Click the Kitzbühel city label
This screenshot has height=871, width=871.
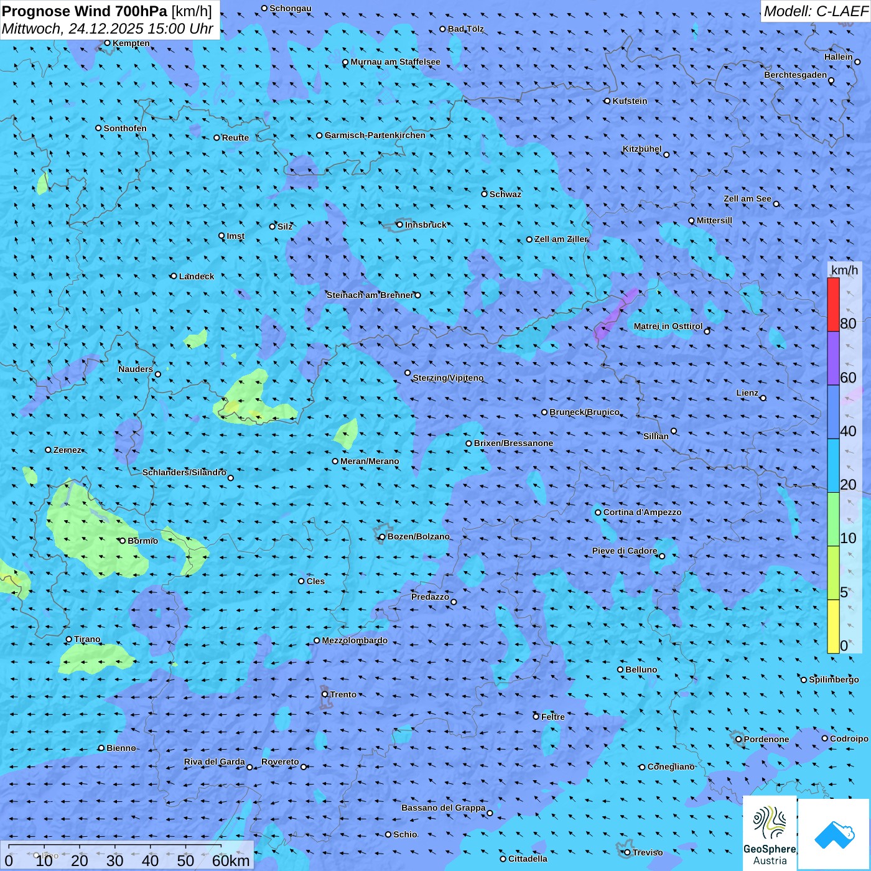[x=642, y=149]
